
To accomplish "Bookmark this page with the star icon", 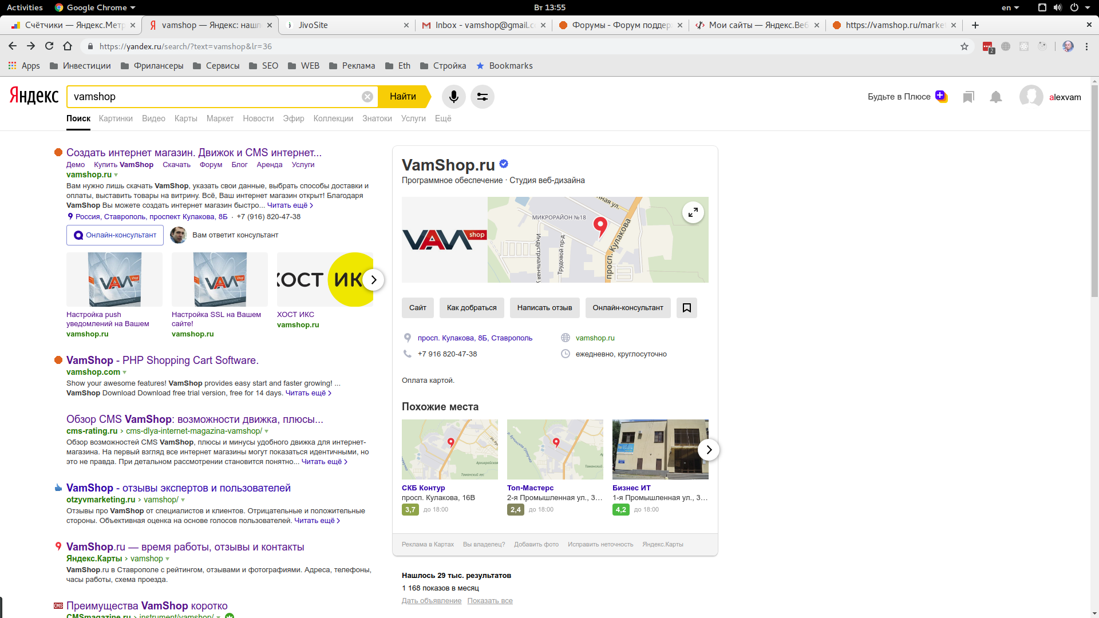I will click(964, 46).
